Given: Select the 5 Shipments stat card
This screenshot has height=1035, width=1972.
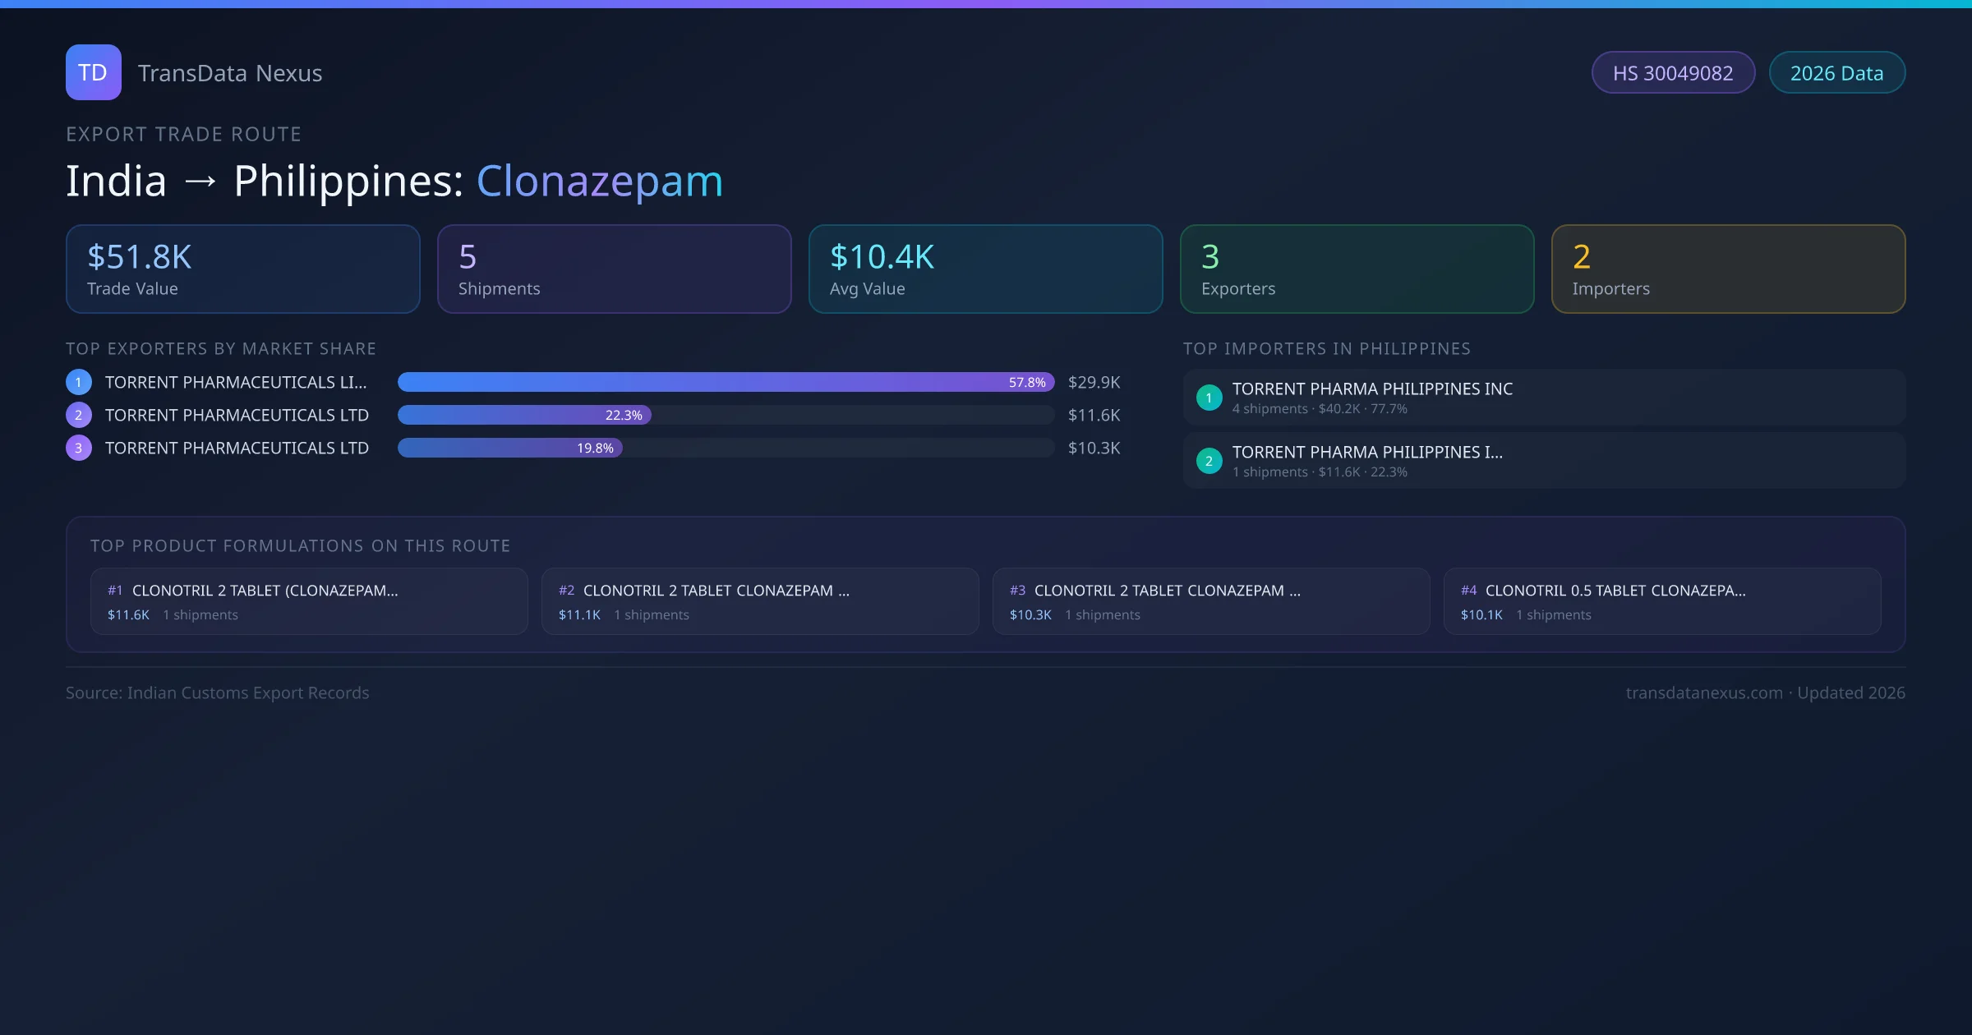Looking at the screenshot, I should (x=614, y=269).
